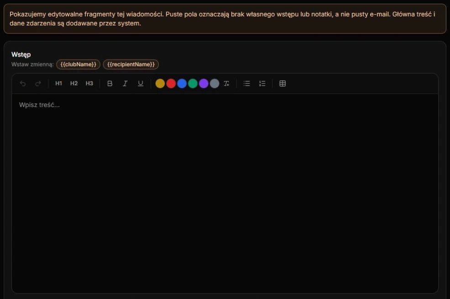
Task: Click the 'Wstaw zmienną:' label
Action: (32, 65)
